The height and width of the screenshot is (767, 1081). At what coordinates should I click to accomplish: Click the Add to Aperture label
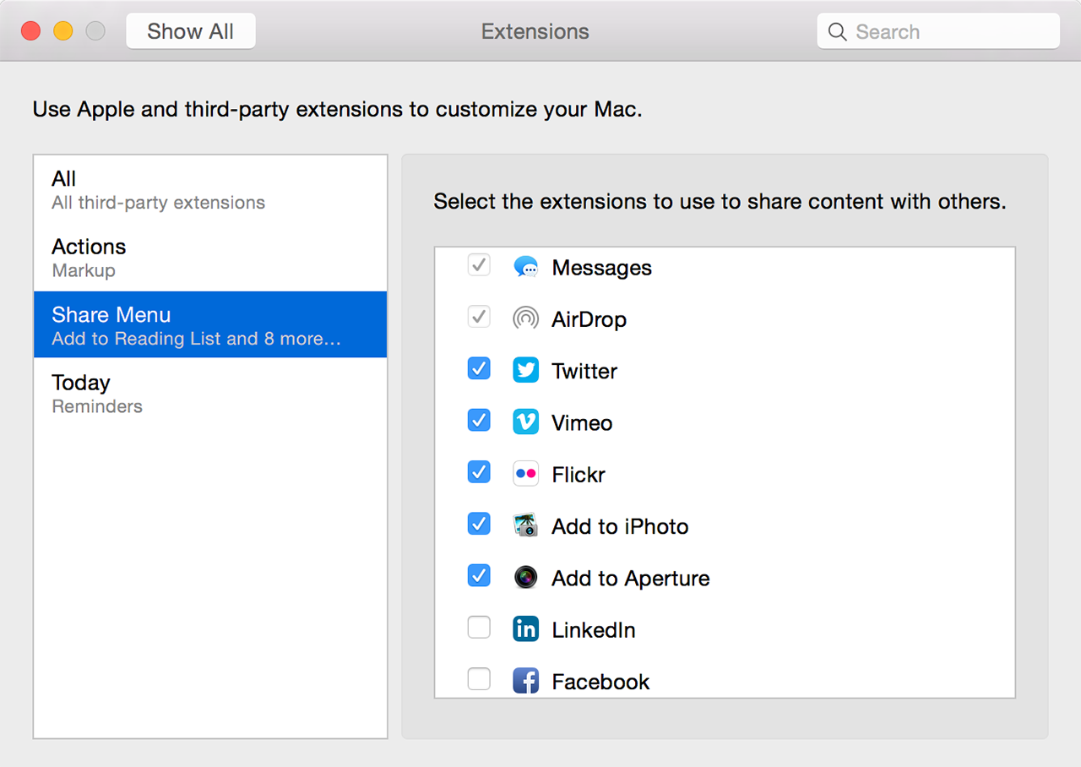click(x=631, y=579)
